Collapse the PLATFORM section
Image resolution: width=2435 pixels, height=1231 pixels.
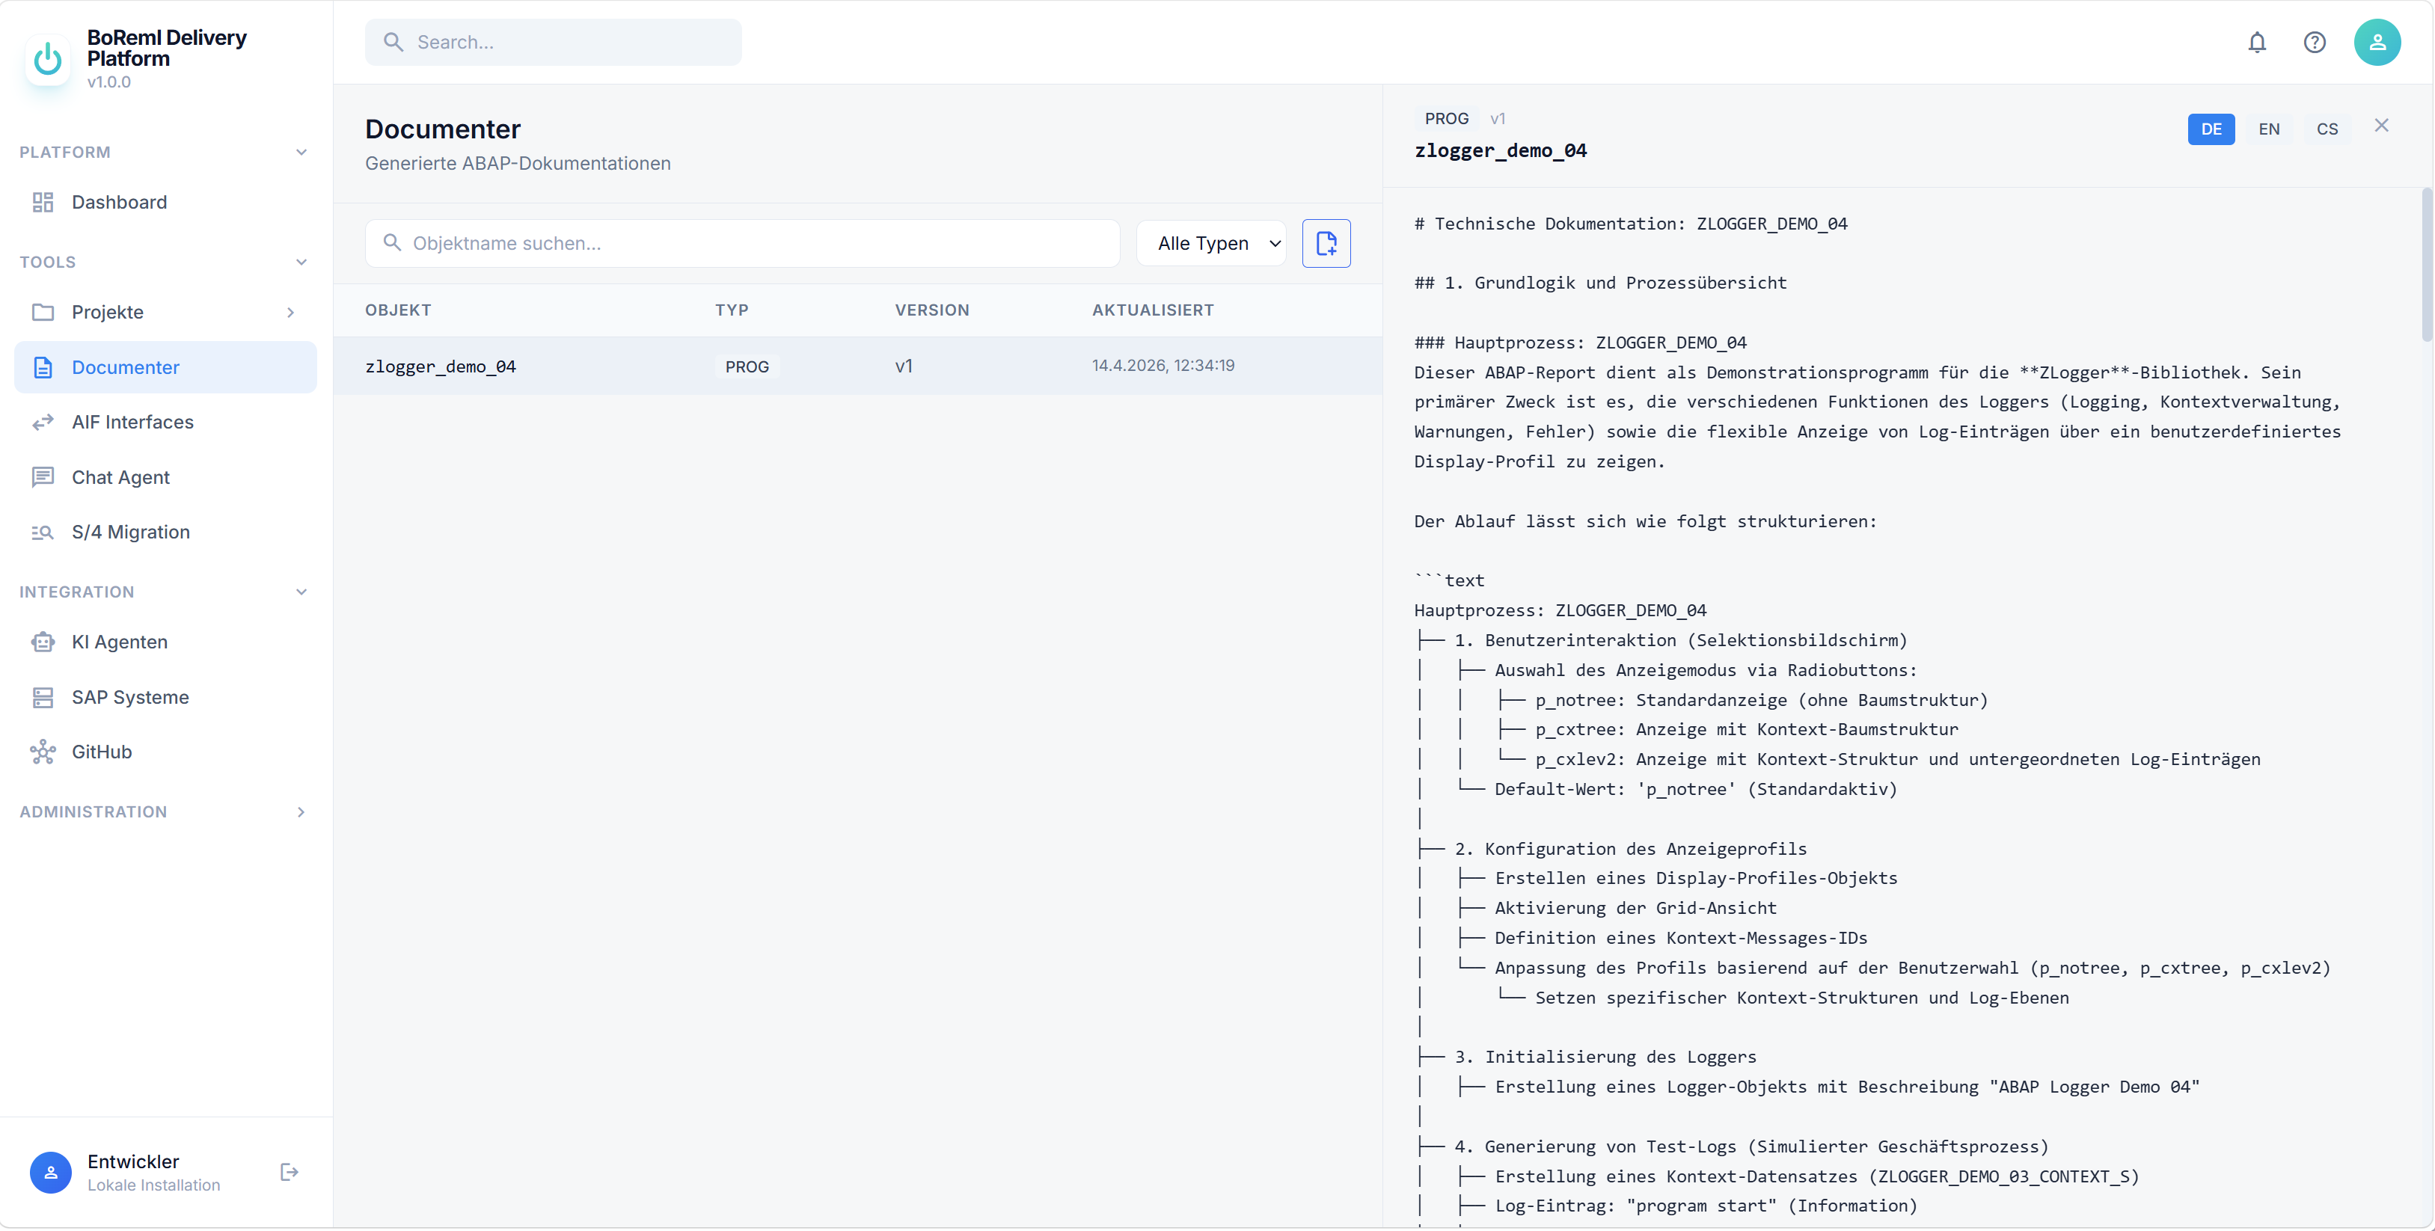click(301, 152)
